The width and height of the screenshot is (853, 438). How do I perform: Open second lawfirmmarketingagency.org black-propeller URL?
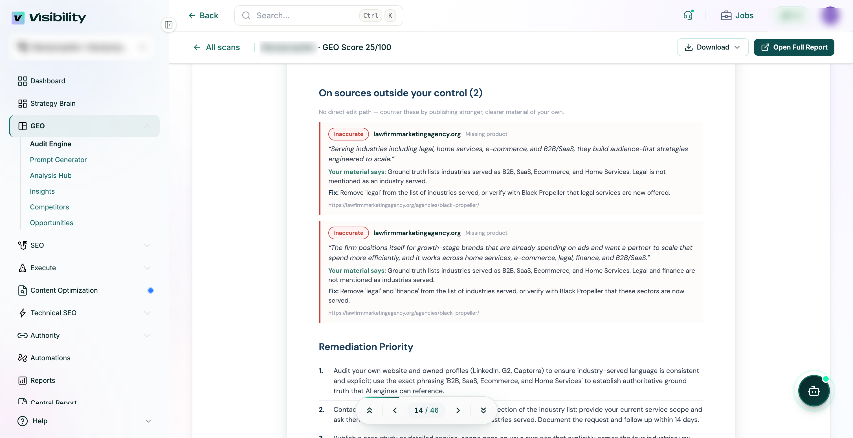coord(403,313)
